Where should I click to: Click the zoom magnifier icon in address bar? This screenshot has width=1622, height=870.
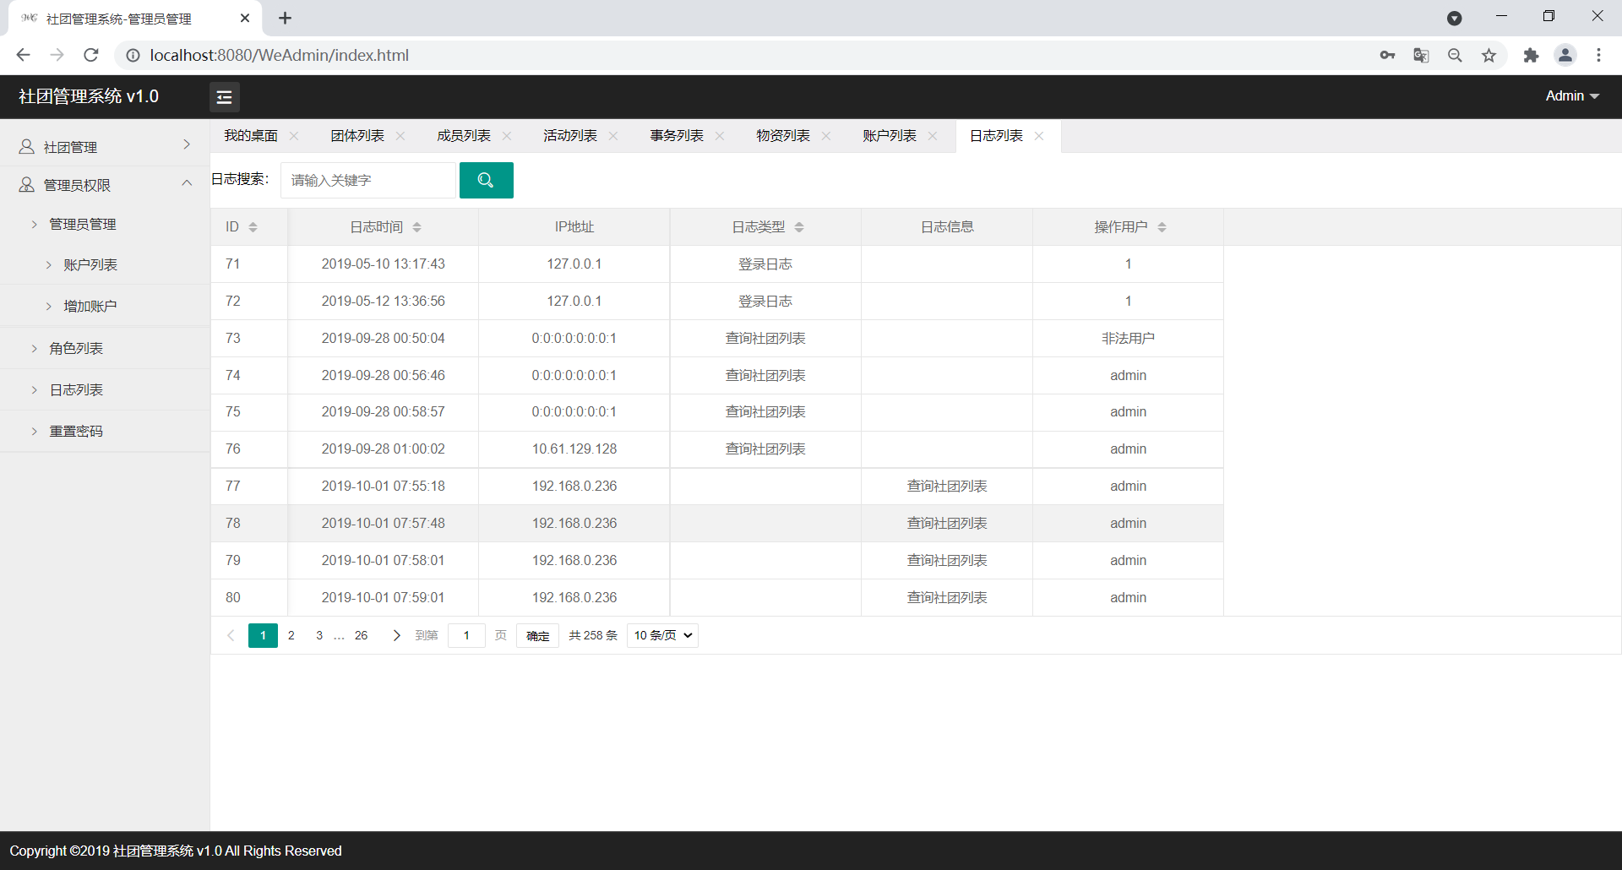[1455, 55]
